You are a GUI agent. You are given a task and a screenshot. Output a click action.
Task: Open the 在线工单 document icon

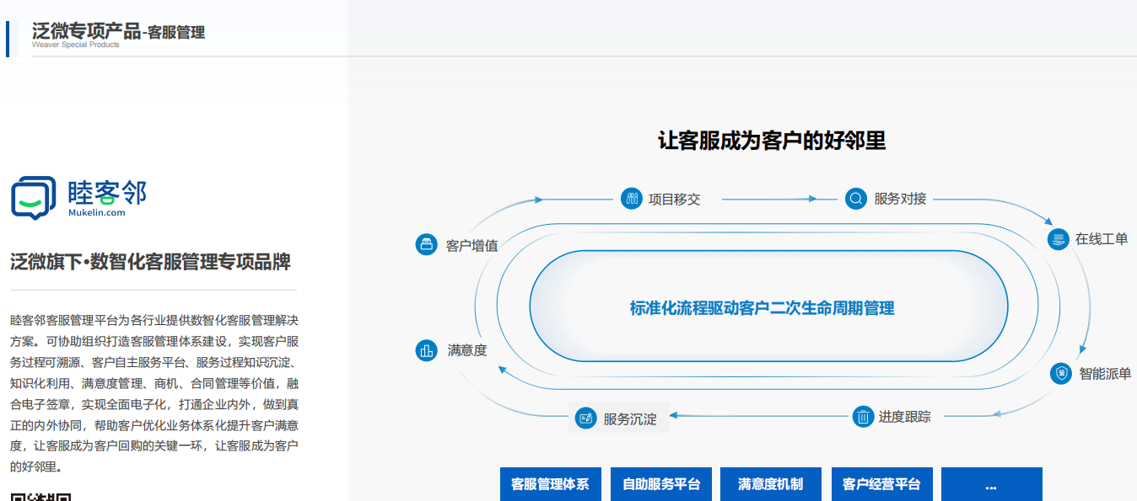point(1060,239)
